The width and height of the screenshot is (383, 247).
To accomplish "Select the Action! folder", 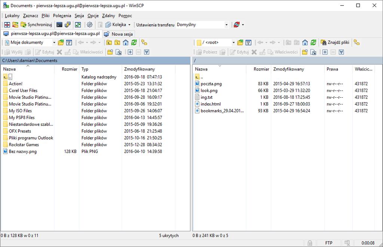I will [16, 84].
